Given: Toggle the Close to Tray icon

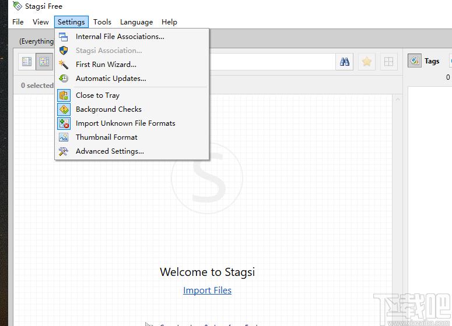Looking at the screenshot, I should coord(64,95).
